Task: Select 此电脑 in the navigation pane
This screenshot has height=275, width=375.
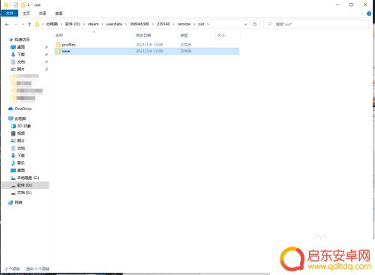Action: click(20, 118)
